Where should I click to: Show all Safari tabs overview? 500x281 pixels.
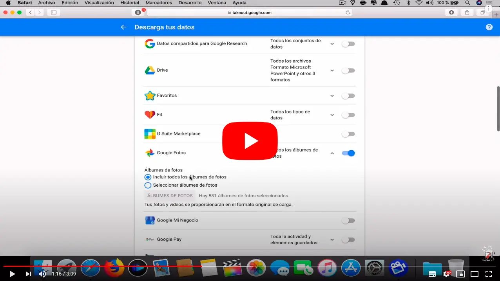[483, 13]
